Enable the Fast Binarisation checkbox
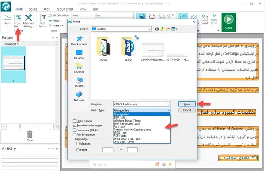 (x=74, y=134)
